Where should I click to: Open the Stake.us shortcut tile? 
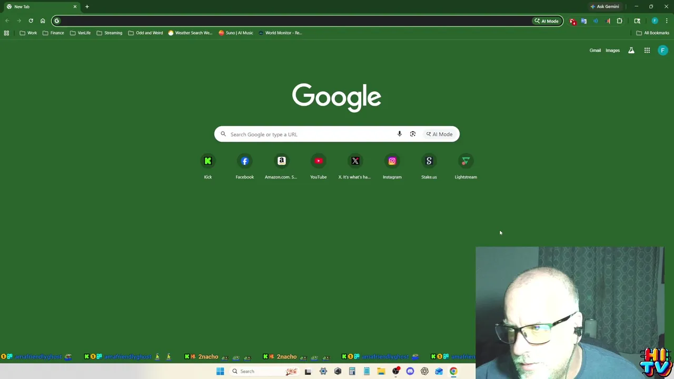tap(429, 167)
